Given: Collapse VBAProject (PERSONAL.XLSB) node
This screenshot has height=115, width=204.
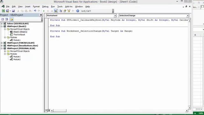Looking at the screenshot, I should pos(2,48).
